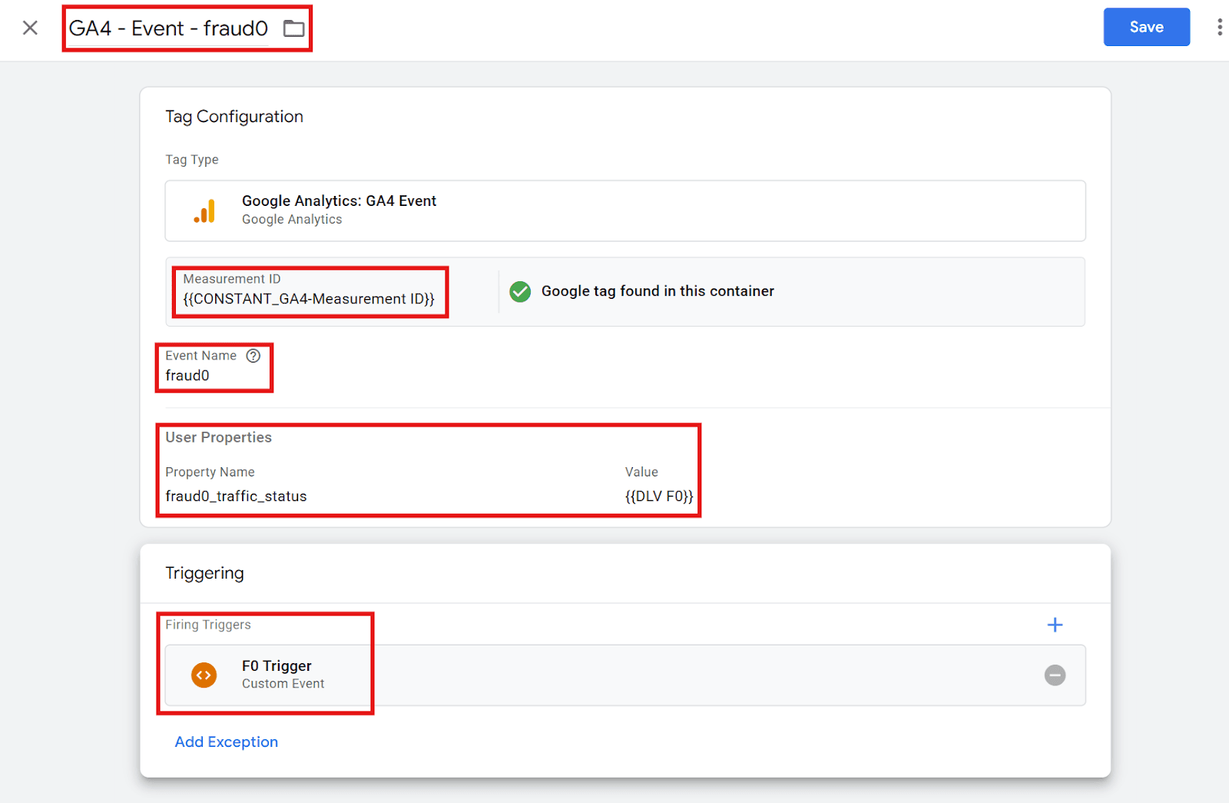Select the fraud0_traffic_status property name
This screenshot has width=1229, height=803.
[x=236, y=496]
